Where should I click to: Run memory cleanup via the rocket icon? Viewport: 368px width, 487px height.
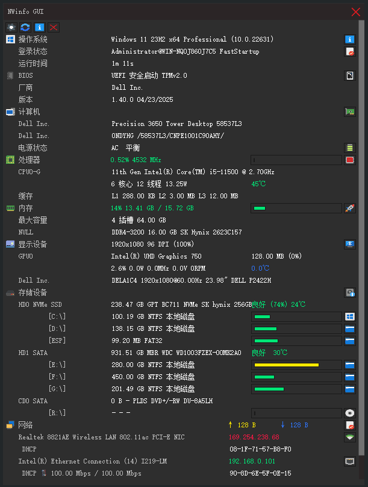pyautogui.click(x=350, y=208)
